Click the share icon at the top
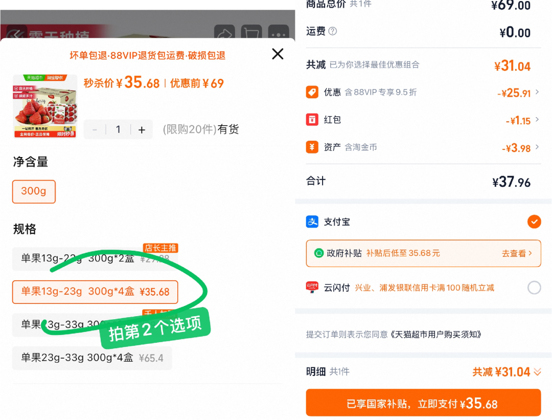 pos(225,33)
